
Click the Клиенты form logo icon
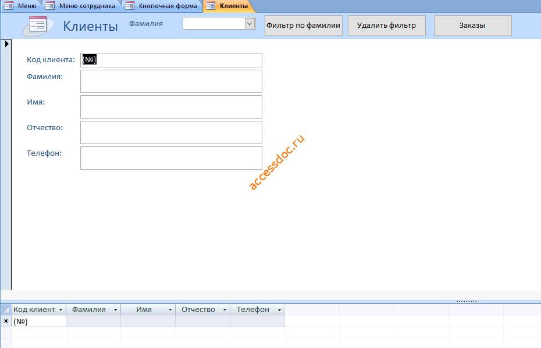click(x=38, y=26)
